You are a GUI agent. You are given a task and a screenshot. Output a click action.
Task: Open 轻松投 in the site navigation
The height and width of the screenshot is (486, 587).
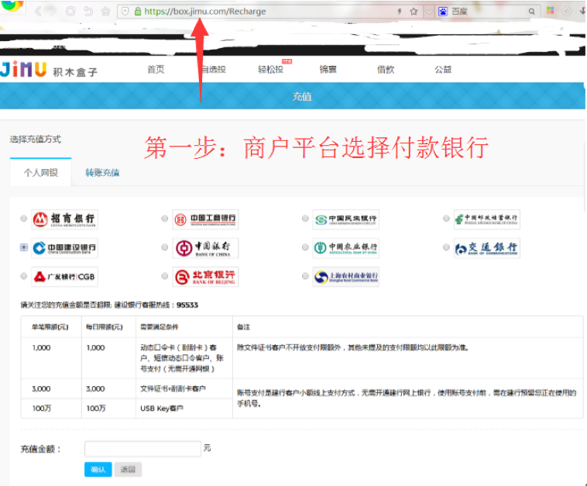tap(271, 69)
